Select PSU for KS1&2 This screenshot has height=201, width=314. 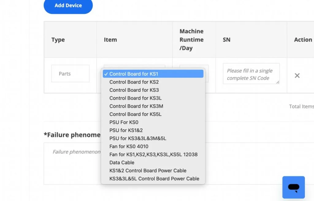[x=126, y=130]
